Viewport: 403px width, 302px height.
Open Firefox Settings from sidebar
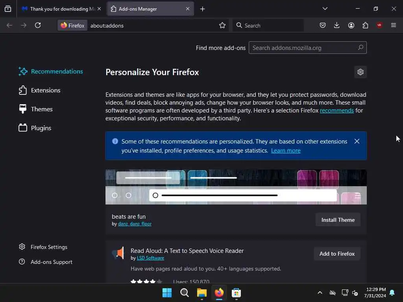[43, 247]
